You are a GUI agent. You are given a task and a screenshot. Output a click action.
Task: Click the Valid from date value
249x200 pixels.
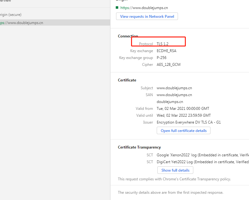183,109
